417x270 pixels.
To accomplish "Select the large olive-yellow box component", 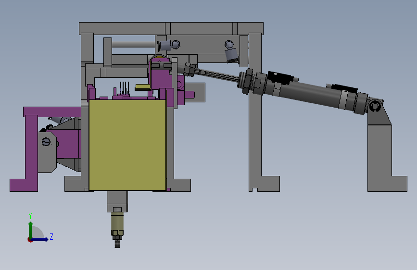I will (127, 145).
